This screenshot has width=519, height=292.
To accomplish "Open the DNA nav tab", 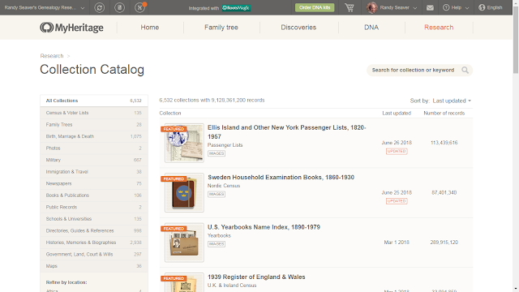I will coord(371,28).
